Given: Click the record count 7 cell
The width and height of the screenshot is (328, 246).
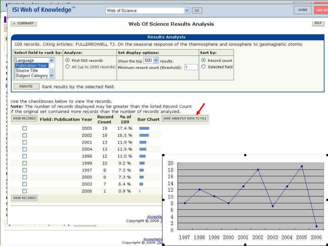Looking at the screenshot, I should [x=105, y=184].
